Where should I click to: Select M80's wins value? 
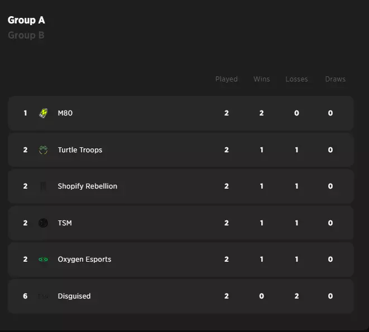click(261, 113)
